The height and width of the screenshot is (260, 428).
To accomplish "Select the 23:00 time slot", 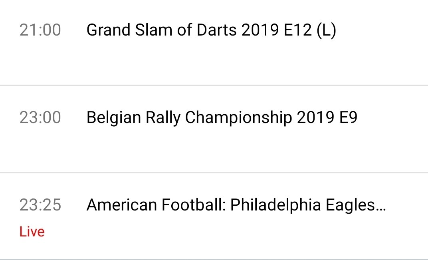I will coord(40,118).
